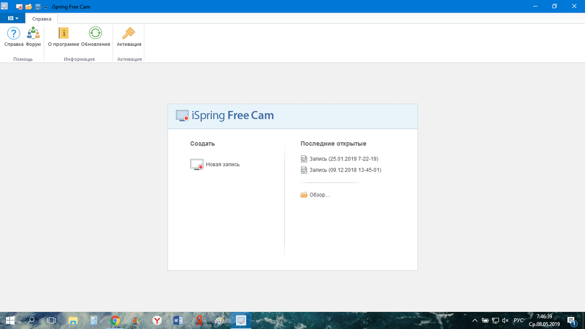Expand hidden system tray icons chevron
The height and width of the screenshot is (329, 585).
475,320
